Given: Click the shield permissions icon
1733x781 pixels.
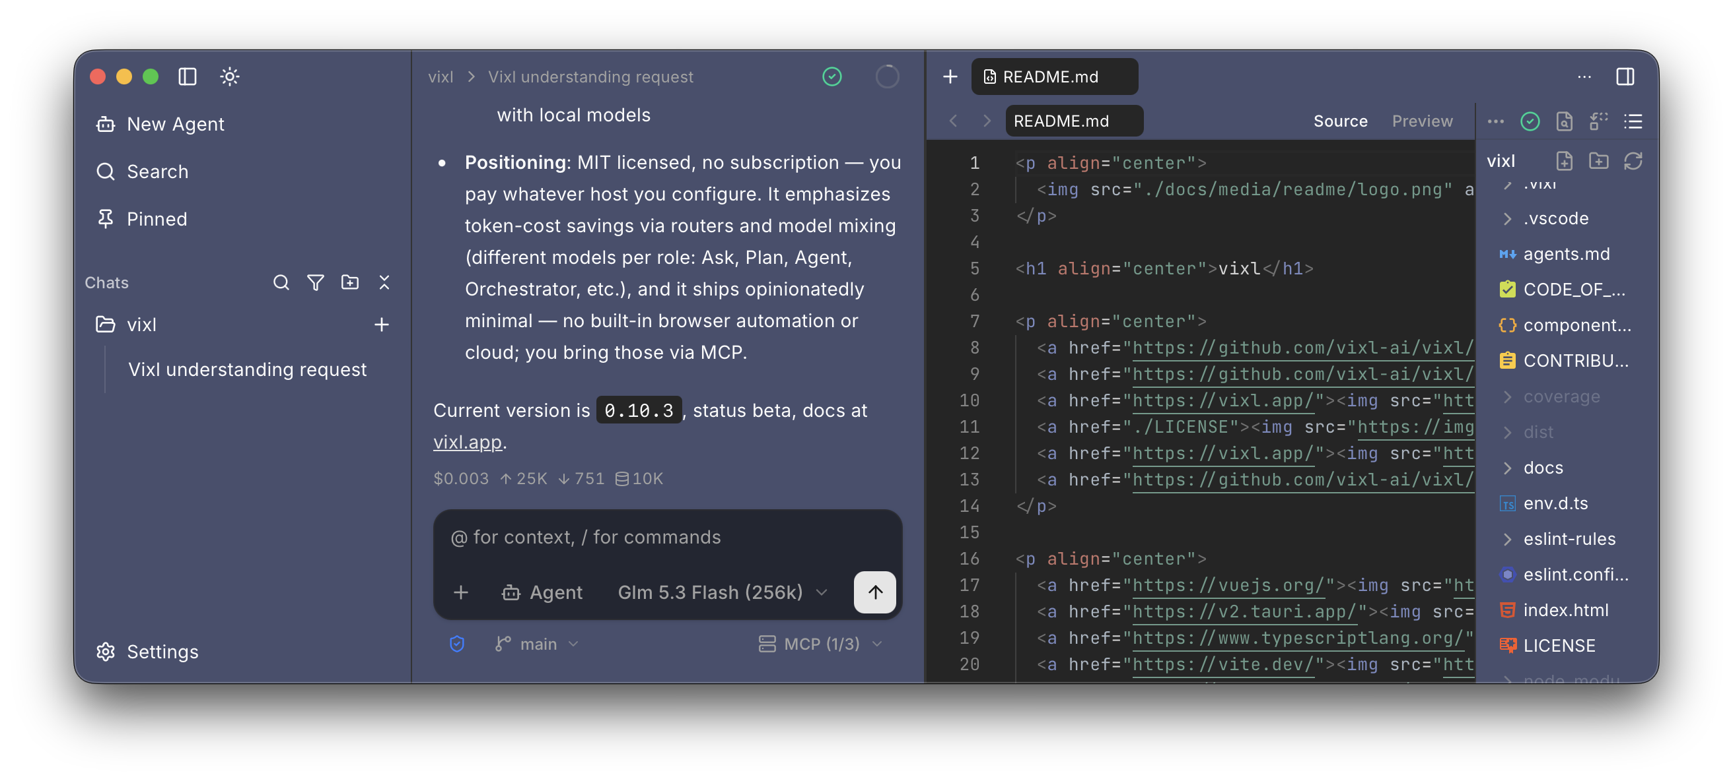Looking at the screenshot, I should tap(457, 644).
